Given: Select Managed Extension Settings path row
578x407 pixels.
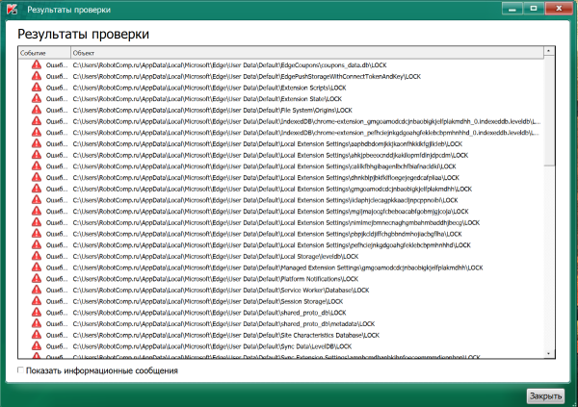Looking at the screenshot, I should point(277,267).
